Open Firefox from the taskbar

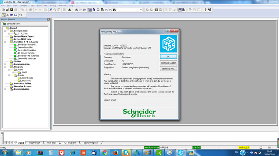(x=116, y=153)
